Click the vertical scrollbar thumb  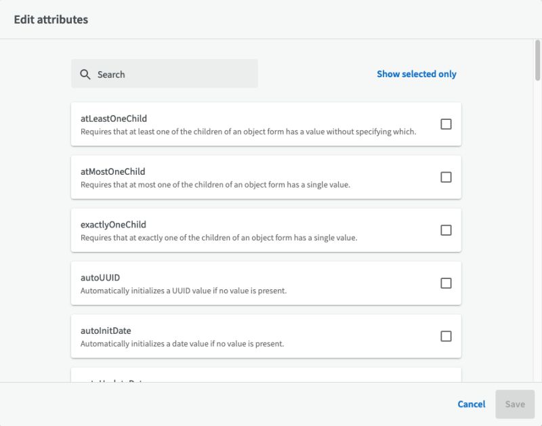(x=537, y=61)
